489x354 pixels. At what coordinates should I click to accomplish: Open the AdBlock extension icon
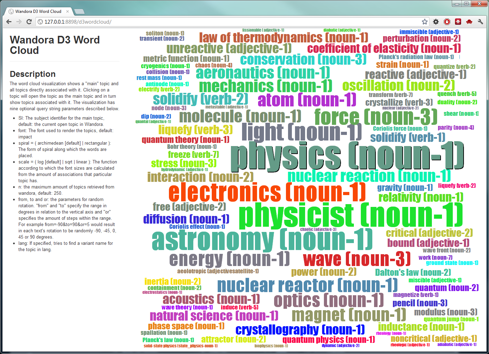coord(447,22)
